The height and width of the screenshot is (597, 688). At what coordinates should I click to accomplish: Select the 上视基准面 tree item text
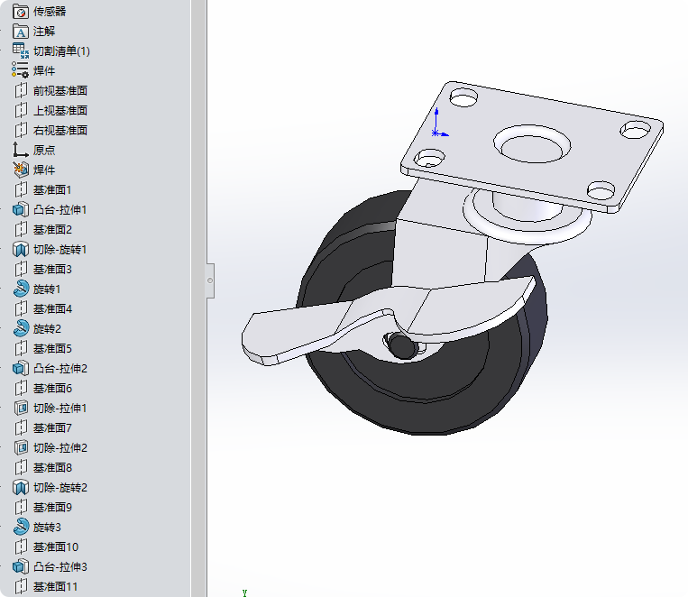click(60, 110)
